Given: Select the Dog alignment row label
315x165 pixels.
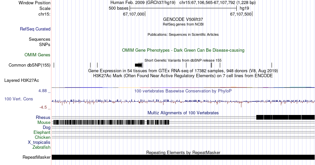Looking at the screenshot, I should click(x=47, y=128).
